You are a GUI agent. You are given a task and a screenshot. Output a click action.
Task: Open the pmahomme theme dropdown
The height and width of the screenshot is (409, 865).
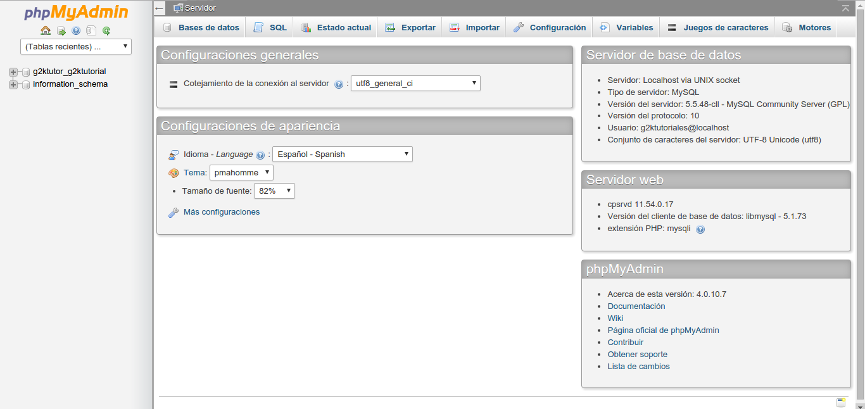[241, 172]
